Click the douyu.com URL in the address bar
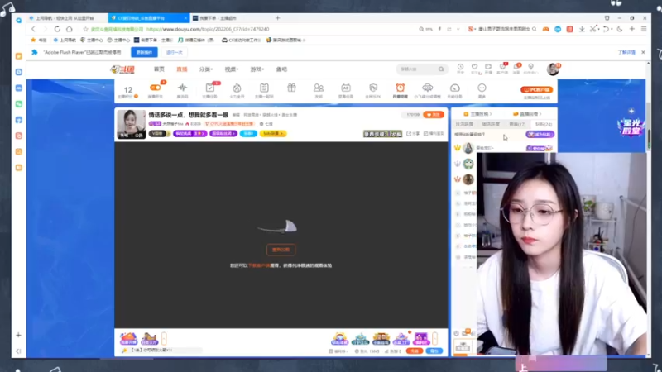662x372 pixels. (208, 29)
